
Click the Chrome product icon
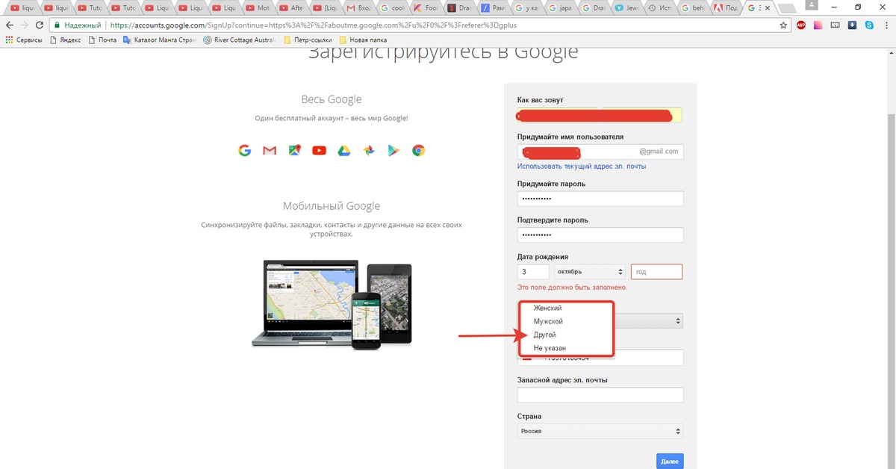tap(419, 150)
